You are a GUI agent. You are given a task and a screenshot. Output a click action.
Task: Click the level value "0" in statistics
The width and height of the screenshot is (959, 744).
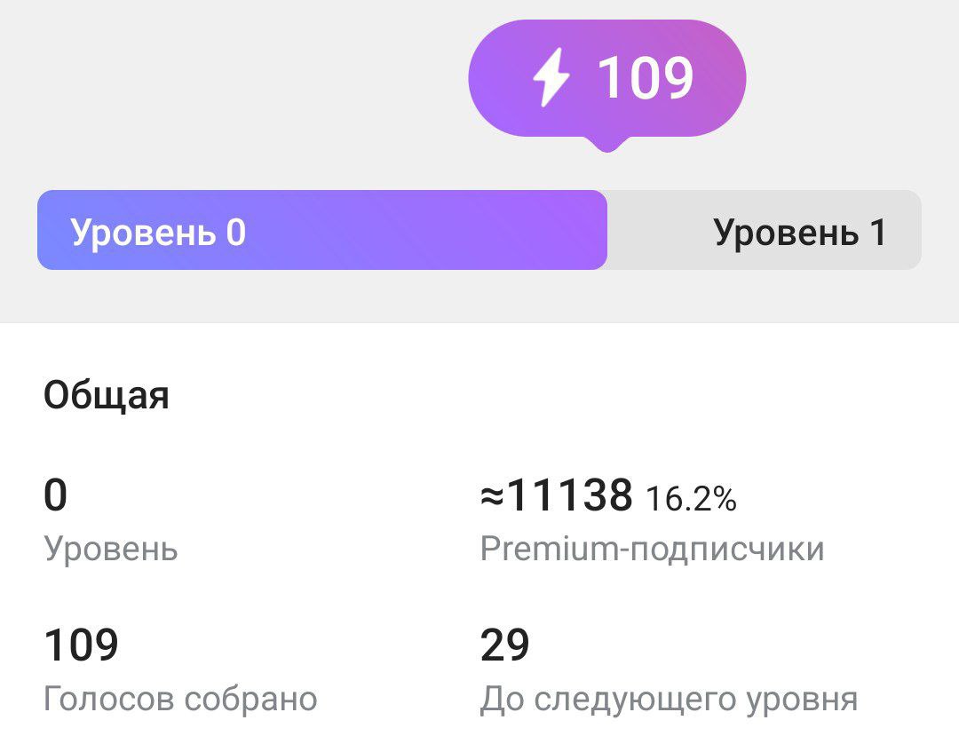55,495
